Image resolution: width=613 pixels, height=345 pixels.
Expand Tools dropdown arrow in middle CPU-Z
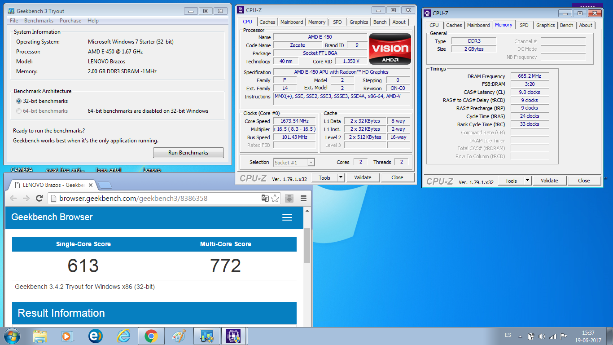pos(341,177)
